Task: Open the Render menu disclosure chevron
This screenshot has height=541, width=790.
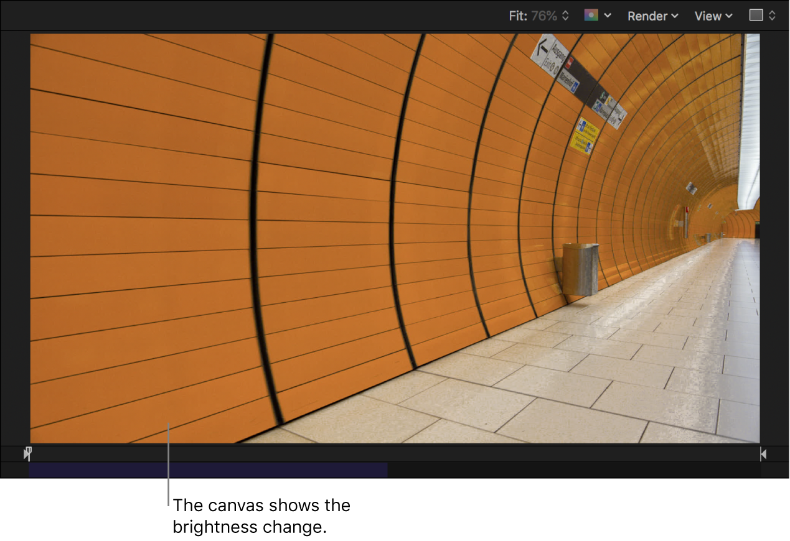Action: click(x=675, y=16)
